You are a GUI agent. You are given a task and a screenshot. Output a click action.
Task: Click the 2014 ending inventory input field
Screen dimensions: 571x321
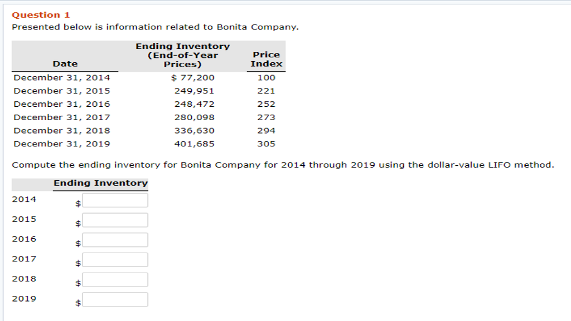click(x=114, y=200)
